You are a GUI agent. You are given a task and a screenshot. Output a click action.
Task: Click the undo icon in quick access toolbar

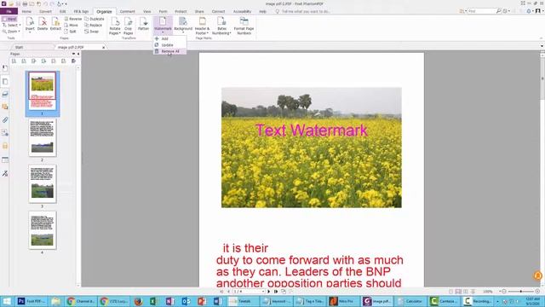tap(45, 3)
